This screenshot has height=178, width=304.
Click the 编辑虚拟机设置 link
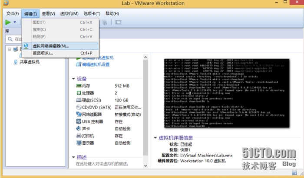click(96, 64)
